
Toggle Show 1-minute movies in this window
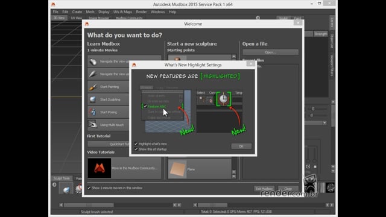click(89, 187)
